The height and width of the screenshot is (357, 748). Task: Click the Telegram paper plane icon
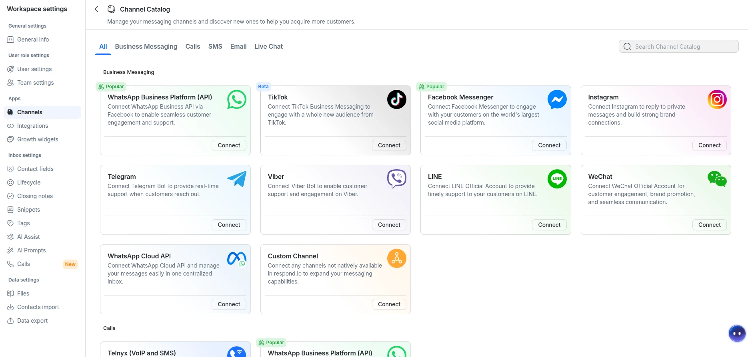click(x=237, y=179)
